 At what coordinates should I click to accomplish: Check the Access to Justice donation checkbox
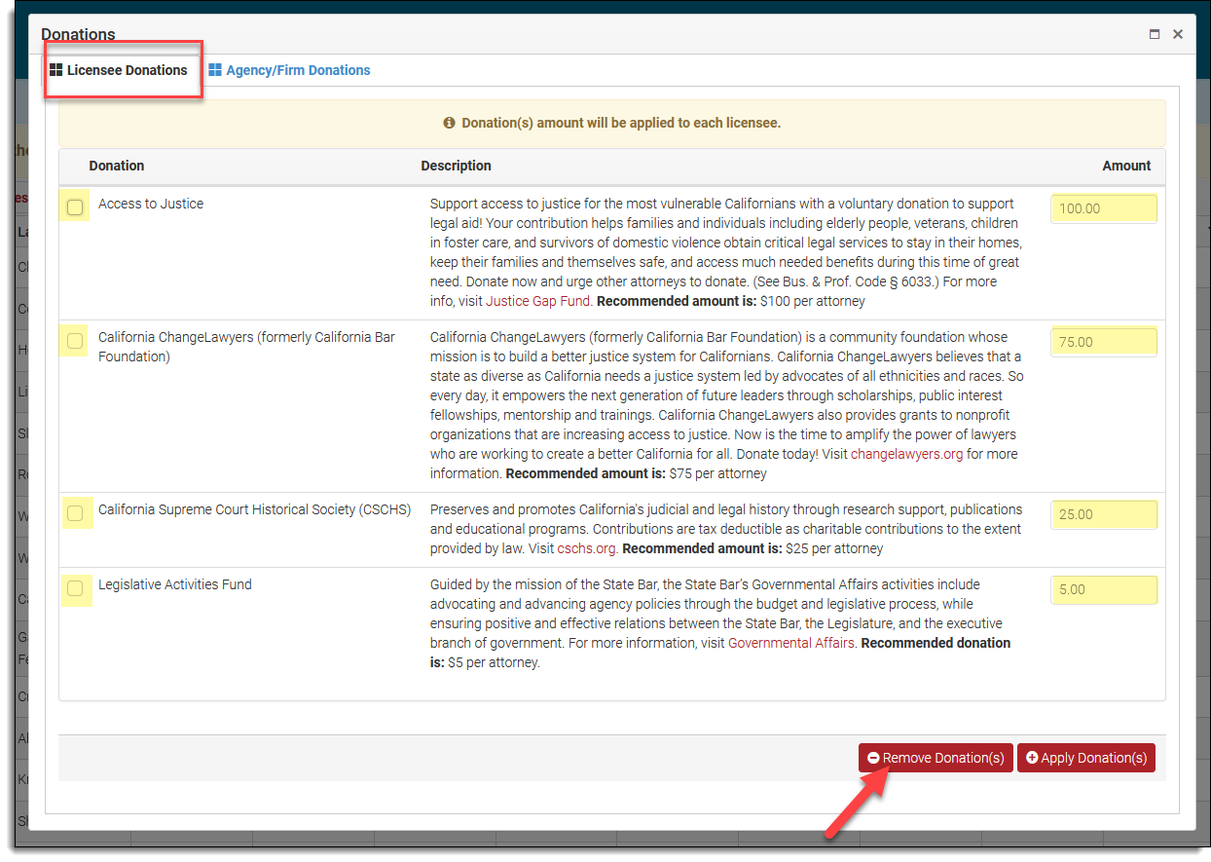click(75, 206)
